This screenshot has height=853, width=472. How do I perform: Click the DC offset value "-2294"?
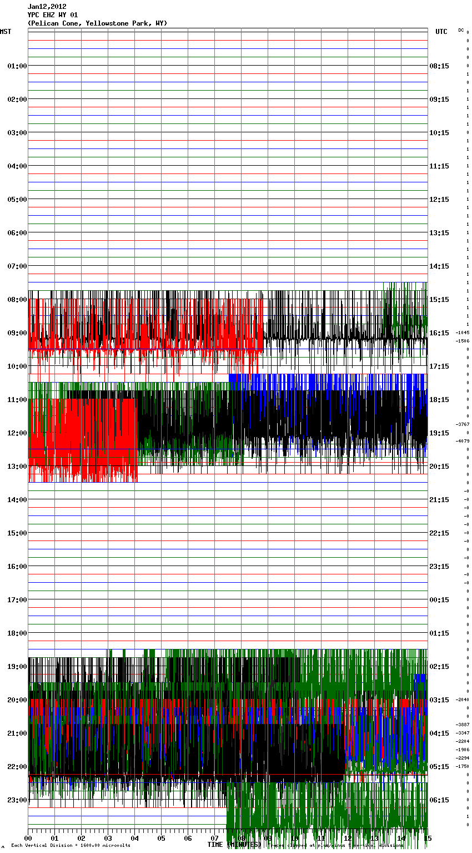(x=463, y=758)
